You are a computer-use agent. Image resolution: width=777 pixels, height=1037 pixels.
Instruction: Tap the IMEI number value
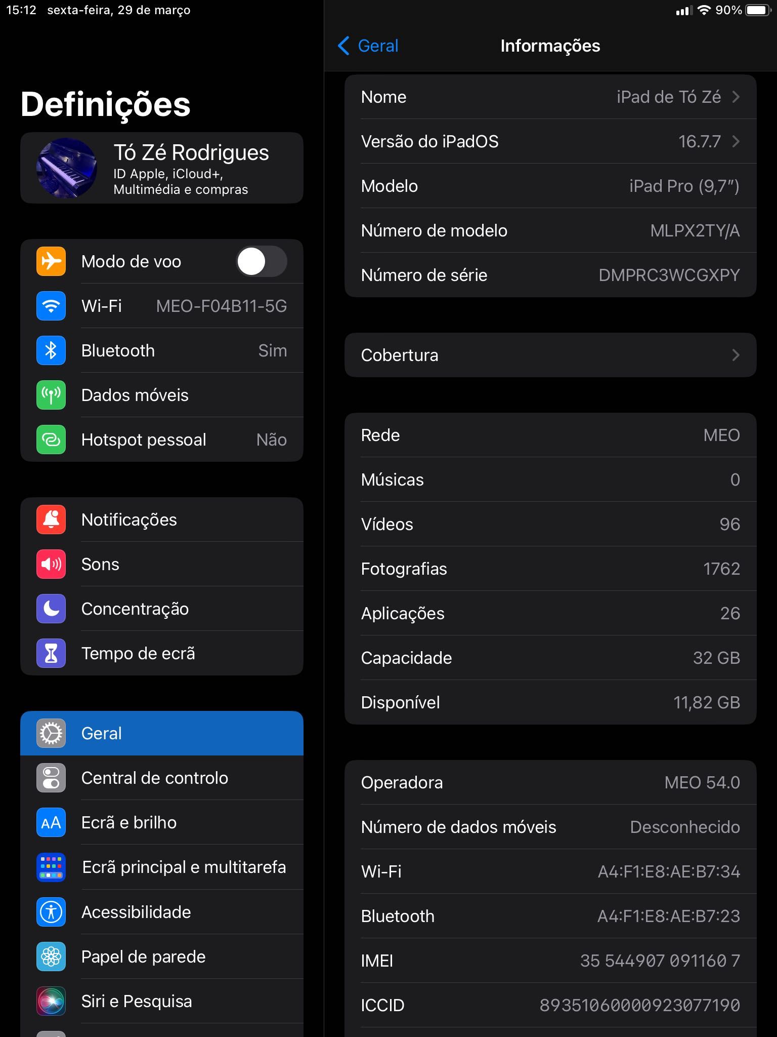coord(660,961)
